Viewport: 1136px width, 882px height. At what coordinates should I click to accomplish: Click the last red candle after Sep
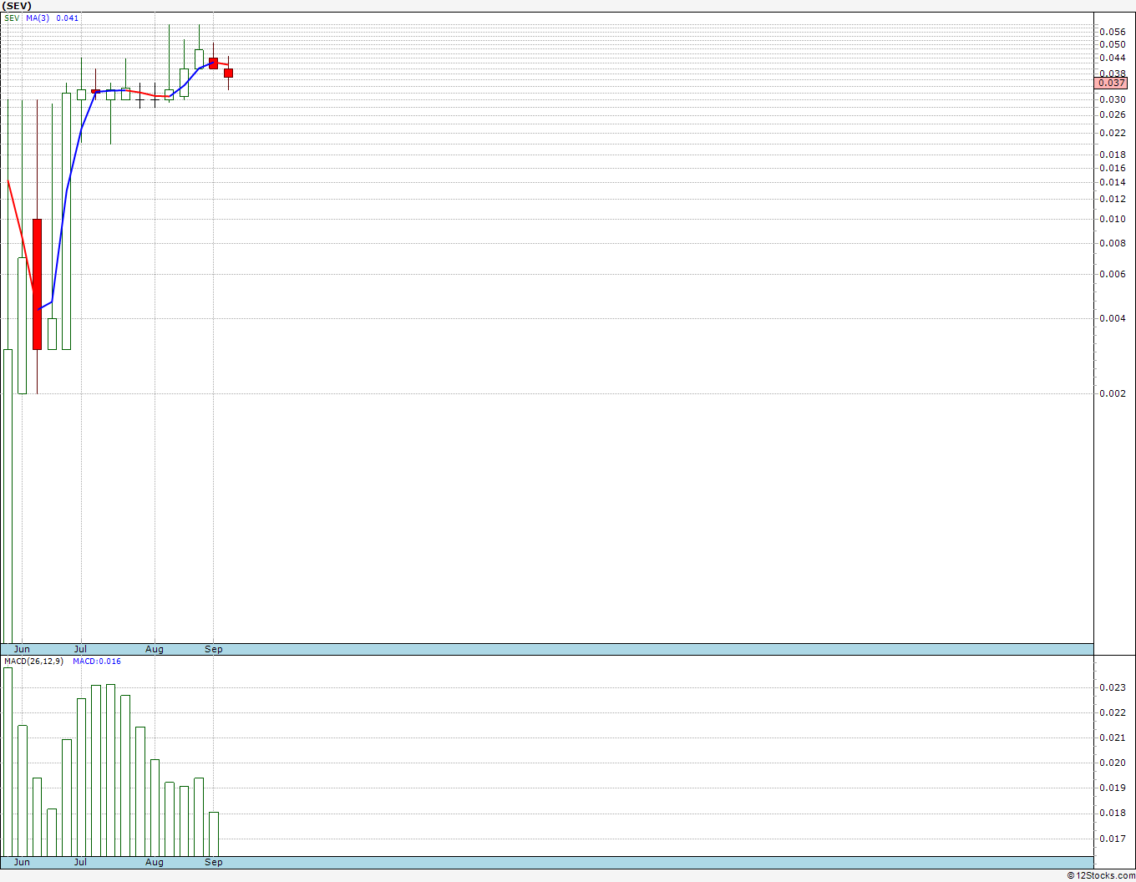[228, 73]
